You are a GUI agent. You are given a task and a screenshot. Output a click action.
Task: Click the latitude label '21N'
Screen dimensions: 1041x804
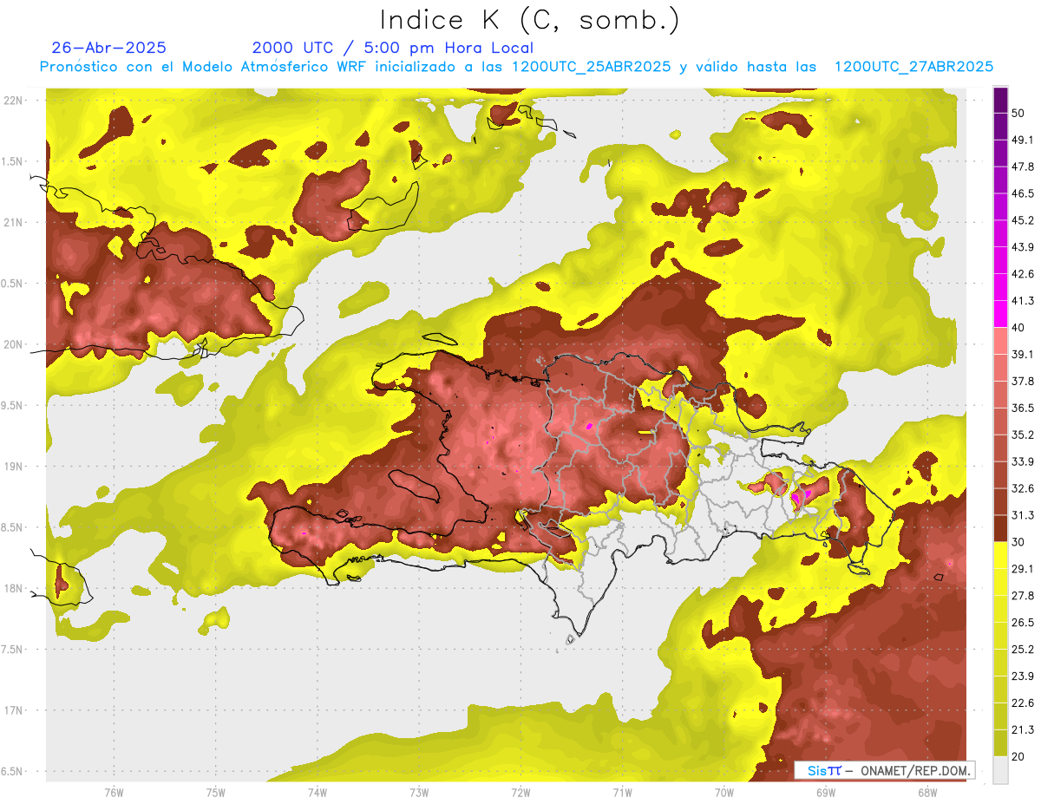click(13, 222)
